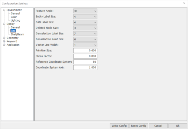Open the Feature Angle dropdown
This screenshot has width=188, height=129.
[85, 11]
